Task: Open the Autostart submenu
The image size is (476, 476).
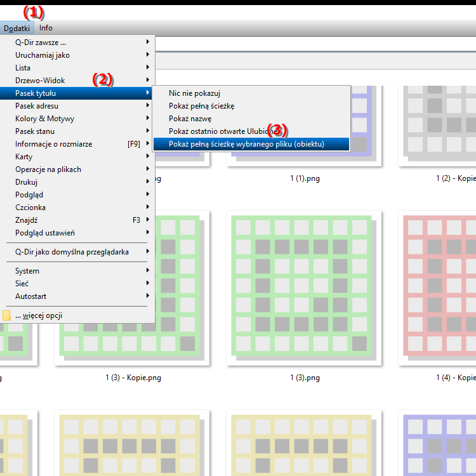Action: [x=77, y=296]
